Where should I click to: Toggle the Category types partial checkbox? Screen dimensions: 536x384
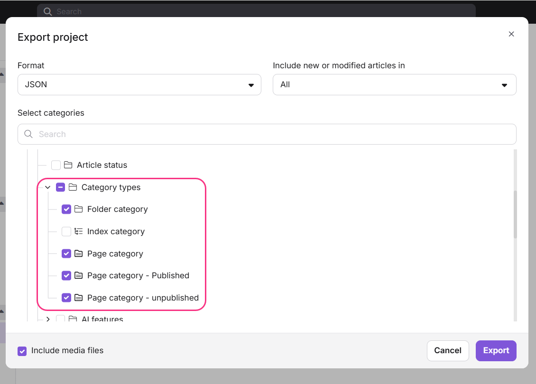61,187
